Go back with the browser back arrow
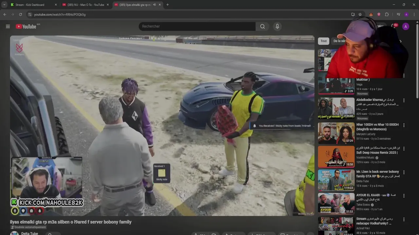Image resolution: width=419 pixels, height=235 pixels. [x=5, y=14]
